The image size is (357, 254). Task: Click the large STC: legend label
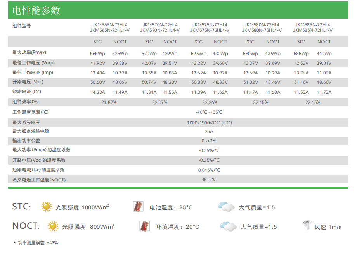pyautogui.click(x=21, y=206)
